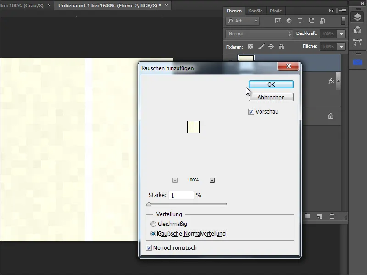Click the noise preview thumbnail in dialog
Screen dimensions: 367x275
coord(193,127)
